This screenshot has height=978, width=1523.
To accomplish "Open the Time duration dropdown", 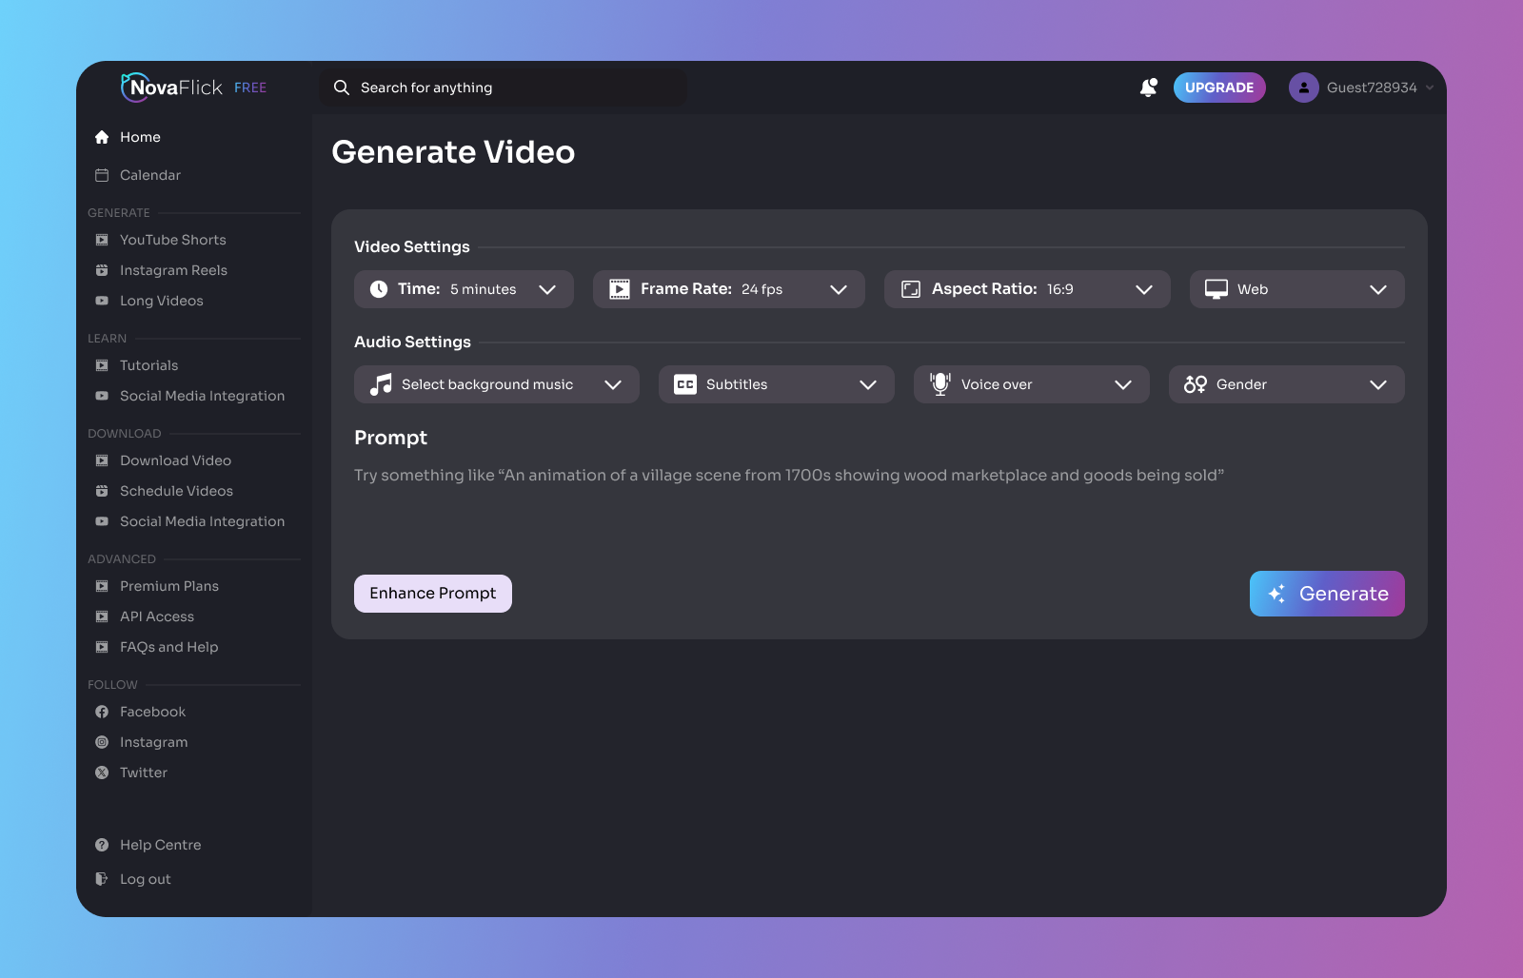I will pos(464,289).
